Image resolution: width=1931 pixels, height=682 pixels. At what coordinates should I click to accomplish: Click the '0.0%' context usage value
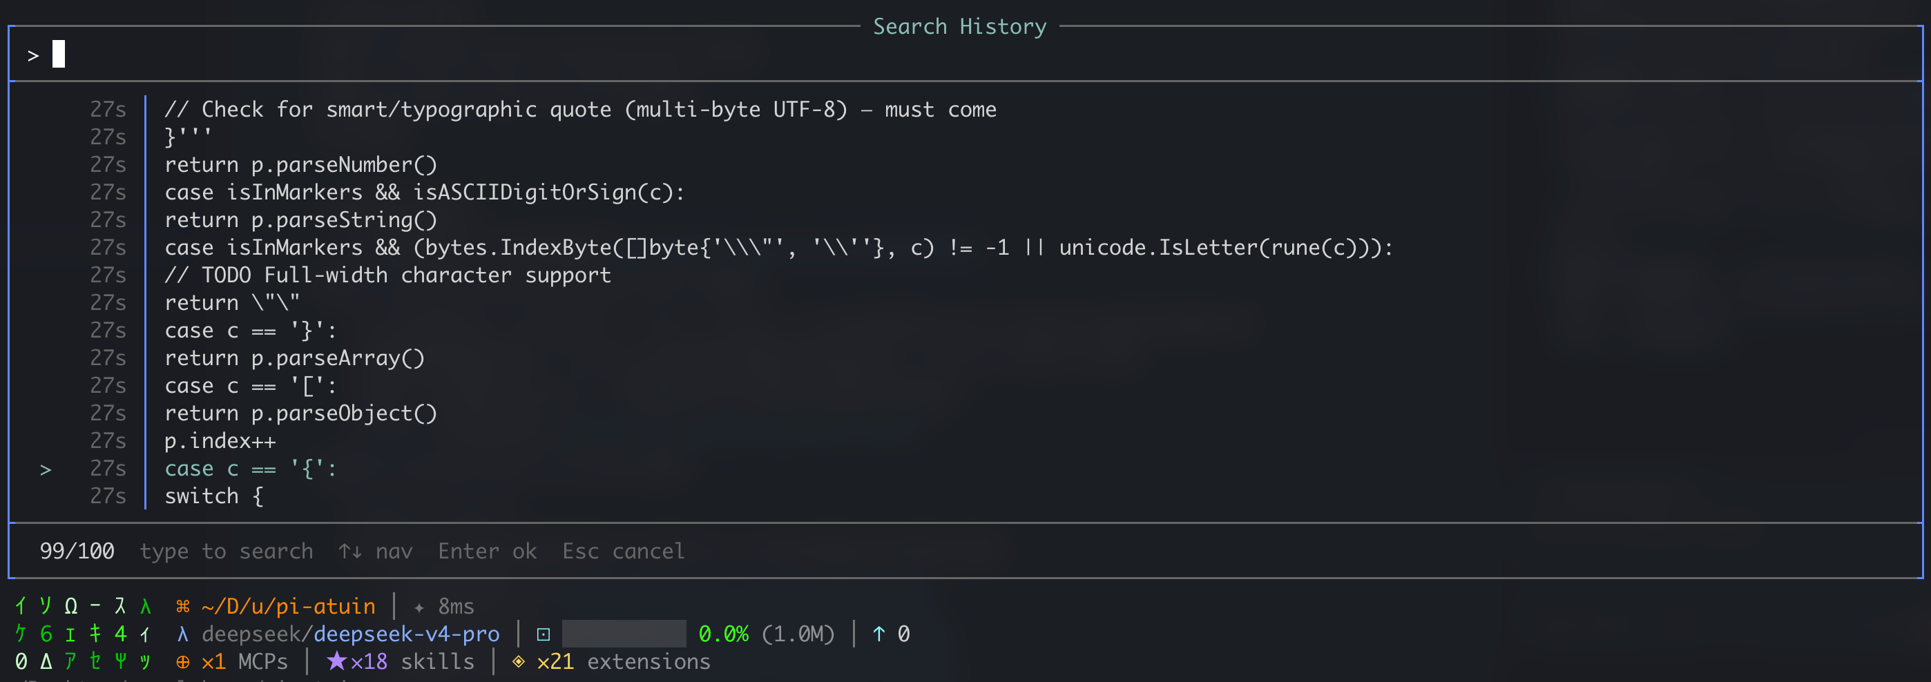click(723, 634)
